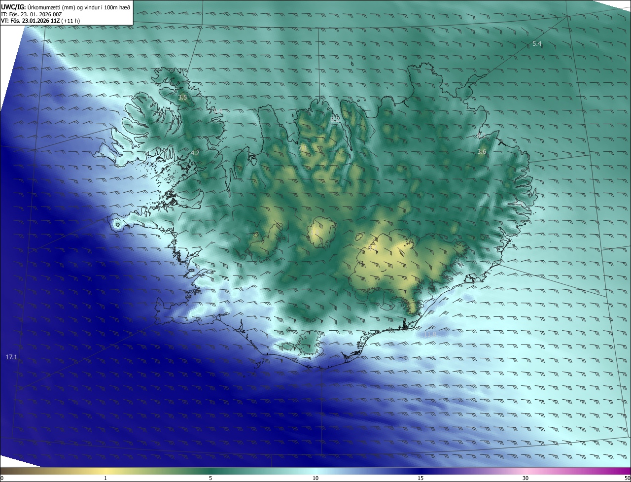The height and width of the screenshot is (482, 631).
Task: Click the 15 tick label on the color scale
Action: [421, 478]
